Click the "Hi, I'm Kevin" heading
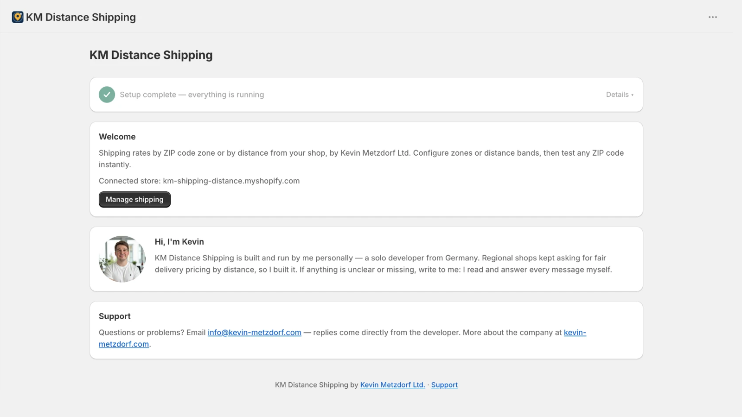Screen dimensions: 742x417 [x=179, y=241]
